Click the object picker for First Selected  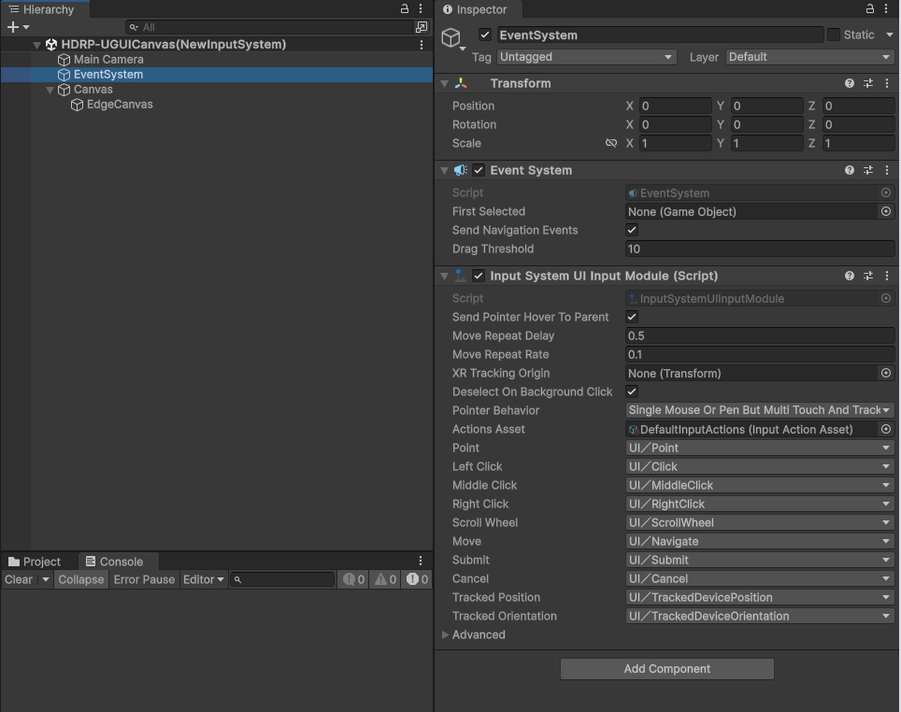[x=886, y=212]
